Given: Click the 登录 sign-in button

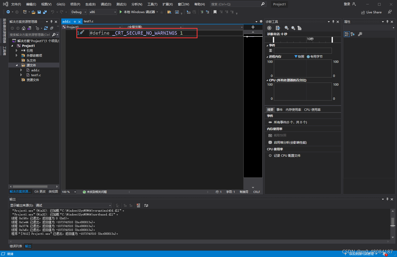Looking at the screenshot, I should coord(350,4).
